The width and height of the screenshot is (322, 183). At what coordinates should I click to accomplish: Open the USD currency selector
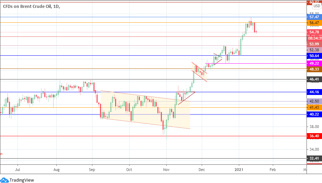tap(317, 6)
